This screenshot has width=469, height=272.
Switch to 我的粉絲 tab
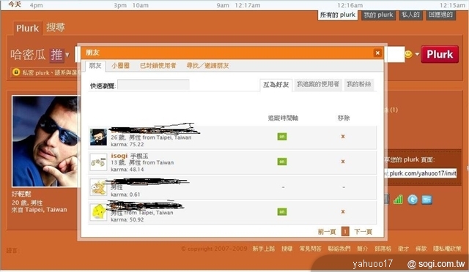[358, 85]
